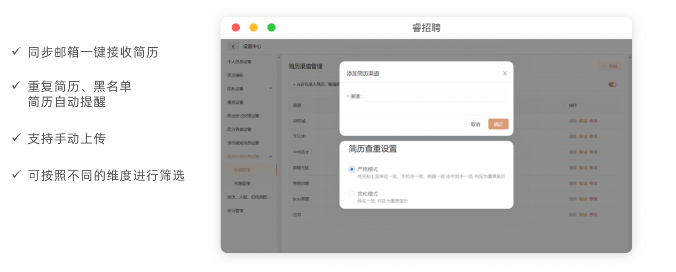The image size is (676, 272).
Task: Click the 简历查重设置 card title
Action: (x=373, y=149)
